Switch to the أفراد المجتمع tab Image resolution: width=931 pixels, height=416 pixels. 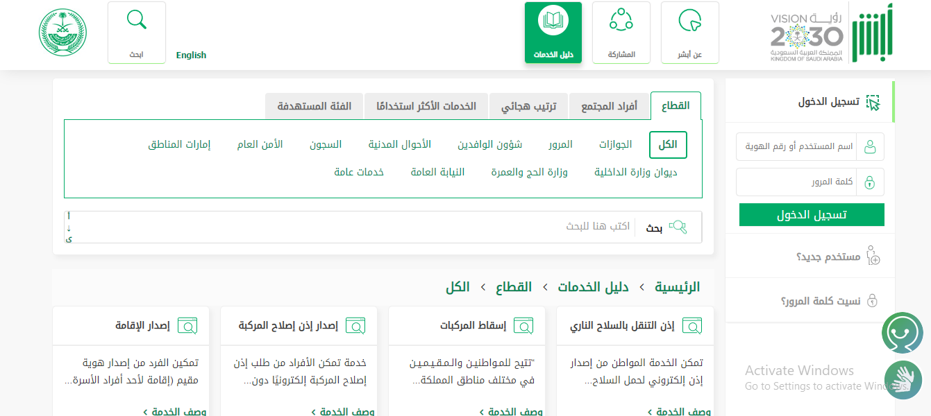coord(609,106)
